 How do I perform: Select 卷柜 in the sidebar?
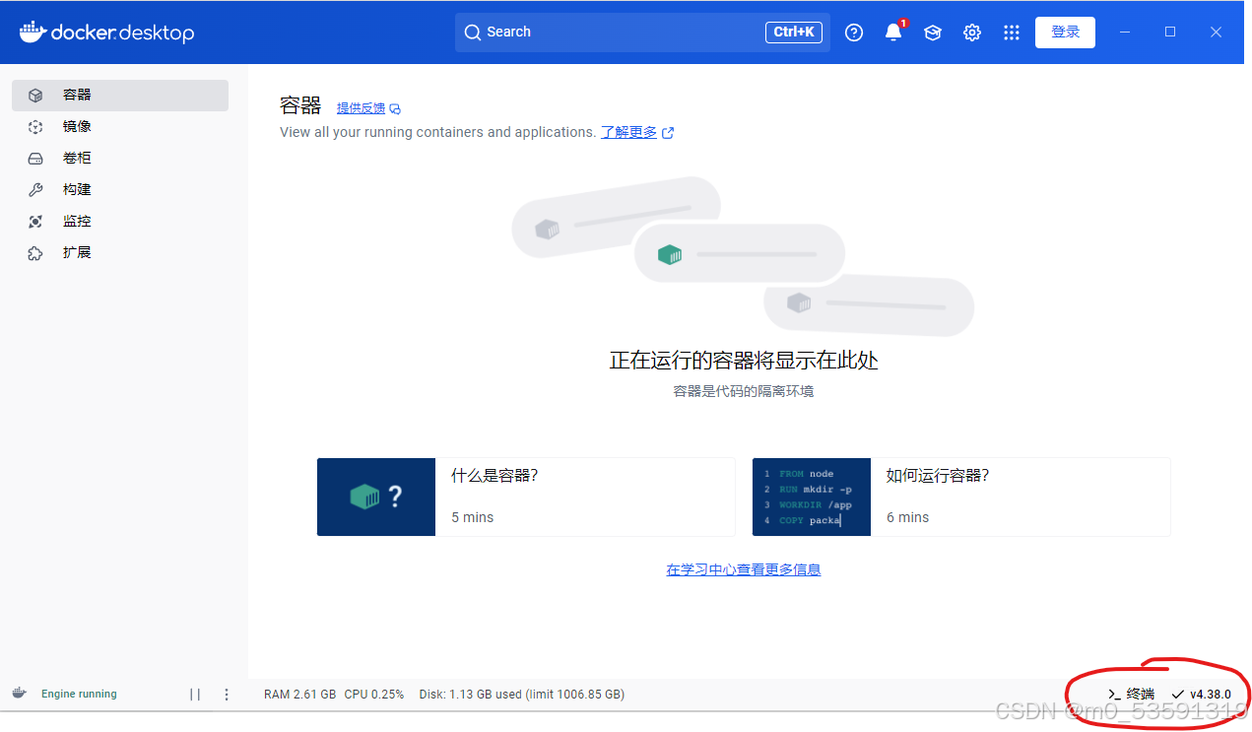pos(120,159)
